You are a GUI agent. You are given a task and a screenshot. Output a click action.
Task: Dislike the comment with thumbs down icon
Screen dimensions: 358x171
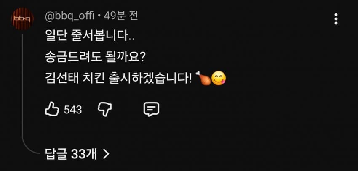tap(105, 110)
